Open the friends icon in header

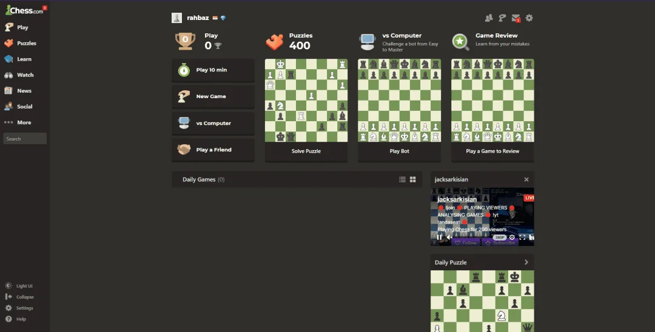489,18
